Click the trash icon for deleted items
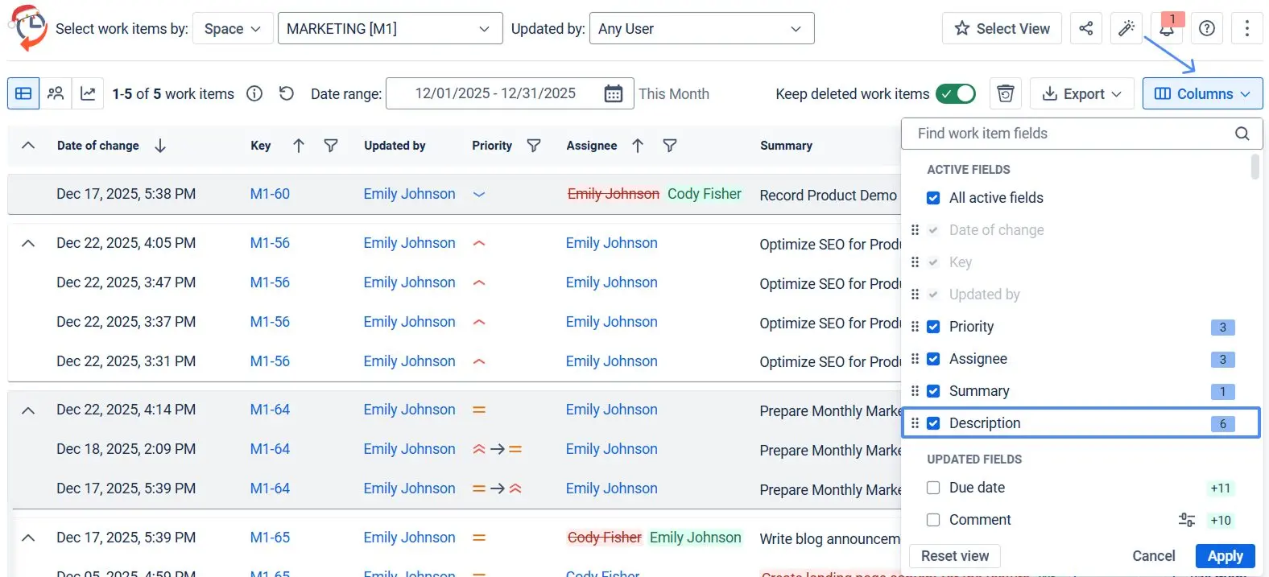Viewport: 1269px width, 577px height. [1005, 93]
